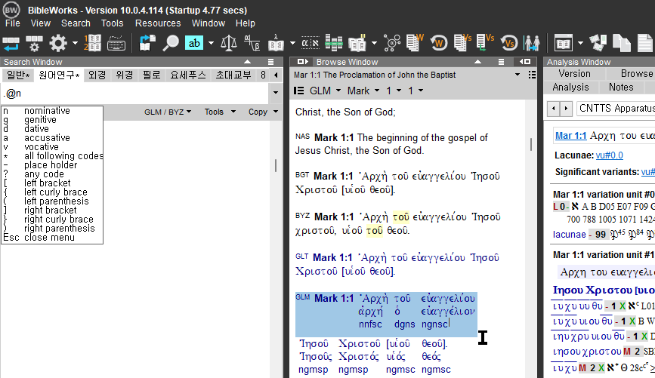Open the Browse Window hamburger options menu
This screenshot has height=378, width=655.
[501, 62]
